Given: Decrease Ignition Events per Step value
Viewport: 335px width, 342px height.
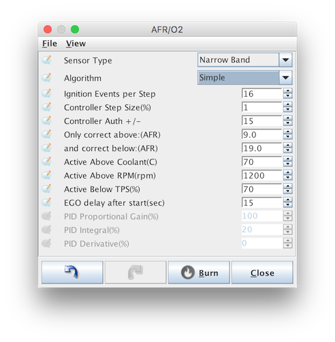Looking at the screenshot, I should coord(287,96).
